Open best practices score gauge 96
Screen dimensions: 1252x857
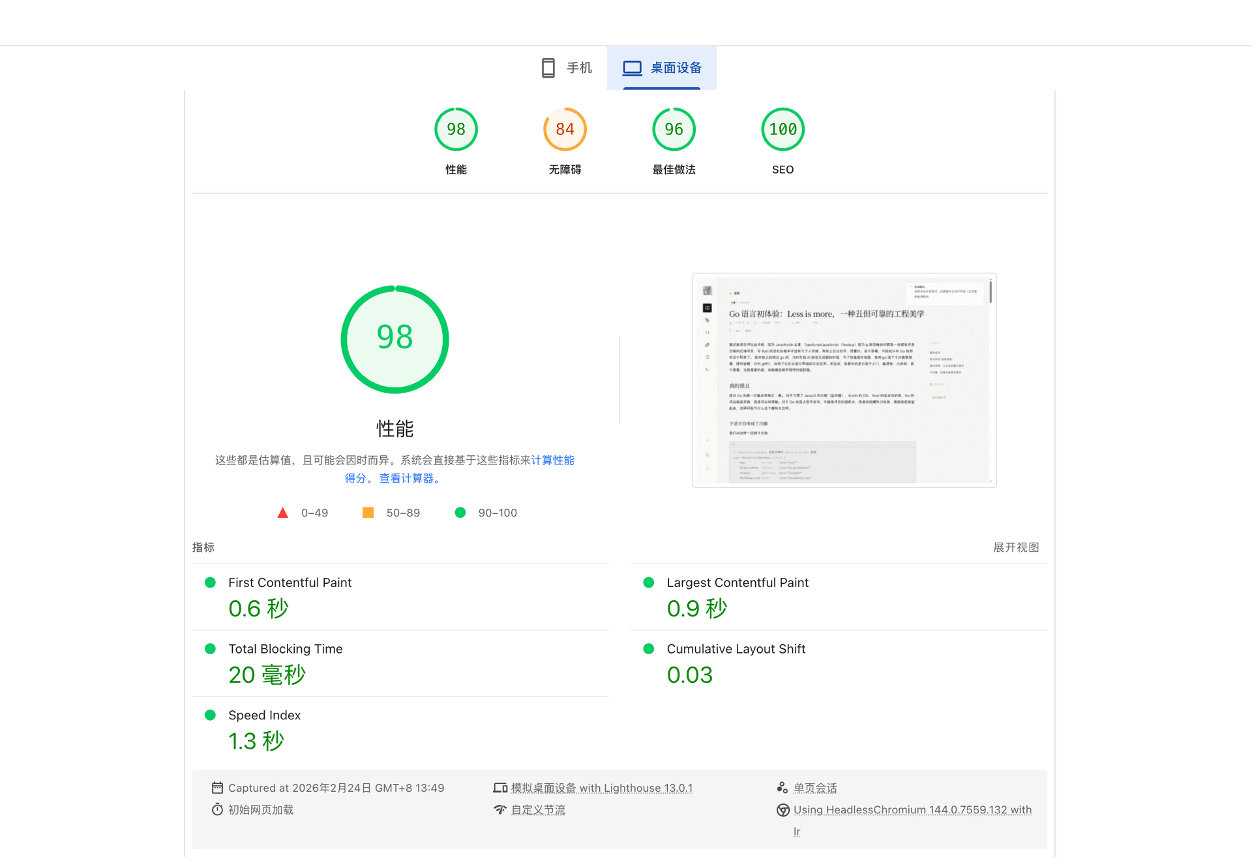pyautogui.click(x=674, y=129)
